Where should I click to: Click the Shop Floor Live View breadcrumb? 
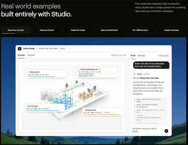click(x=48, y=49)
